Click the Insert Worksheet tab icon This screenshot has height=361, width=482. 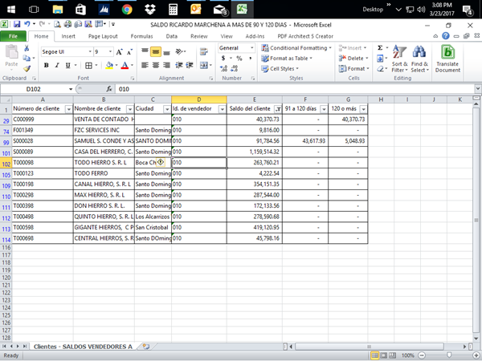click(x=146, y=347)
